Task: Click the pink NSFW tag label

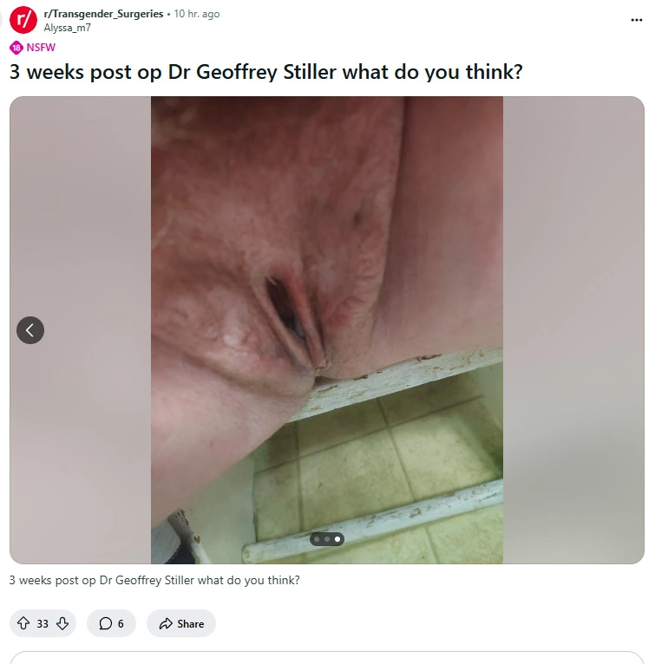Action: (x=41, y=48)
